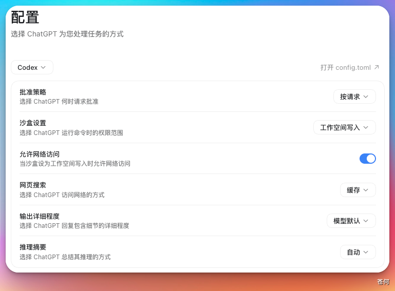Click the 输出详细程度 setting title

coord(40,216)
